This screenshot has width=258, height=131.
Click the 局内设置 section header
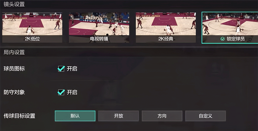coord(14,52)
